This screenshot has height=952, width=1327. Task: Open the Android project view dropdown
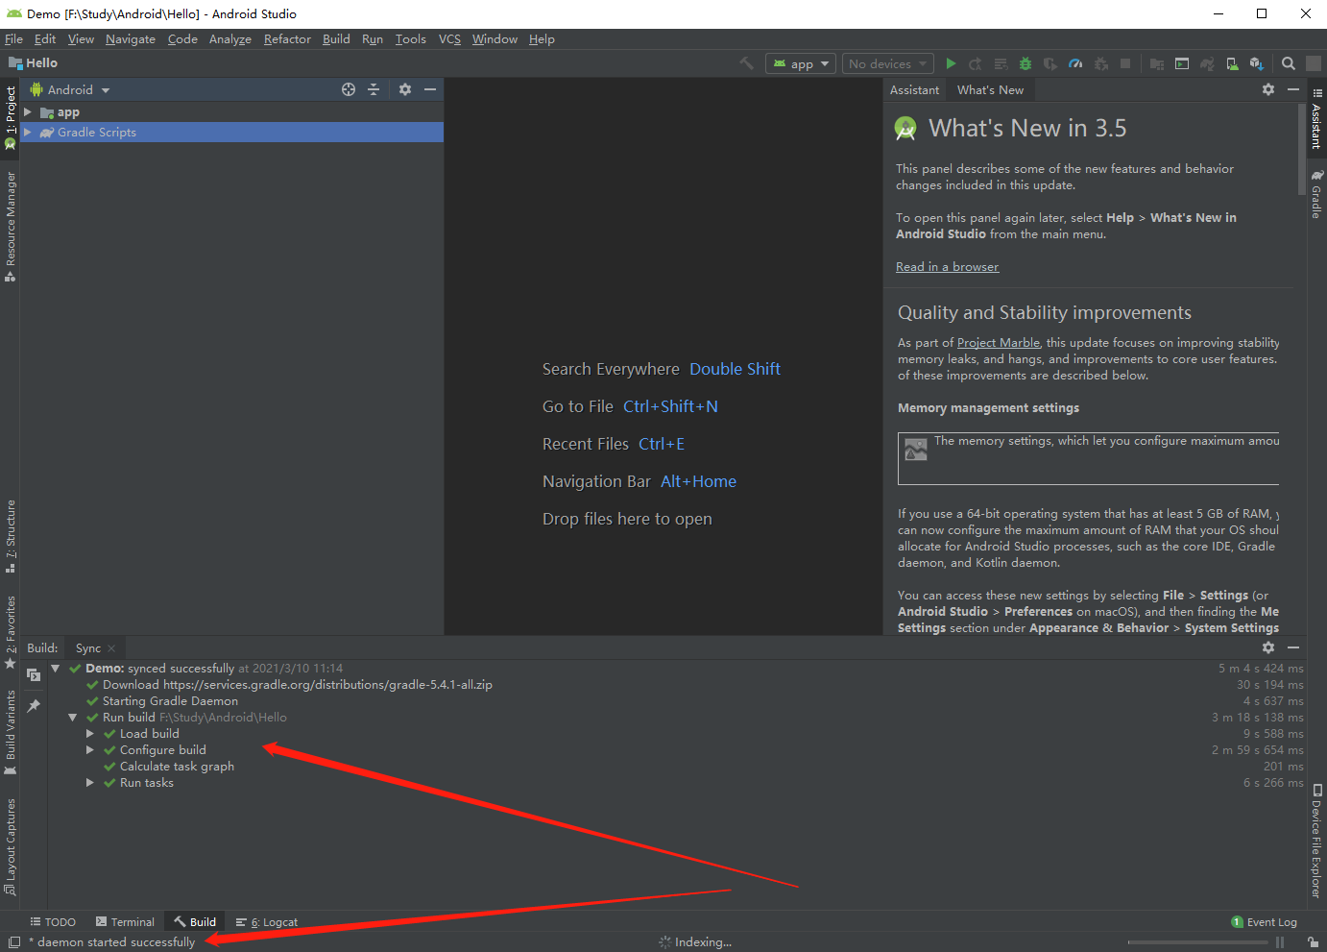[70, 89]
